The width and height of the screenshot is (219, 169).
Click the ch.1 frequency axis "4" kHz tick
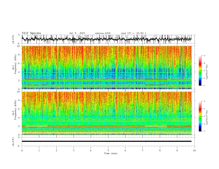19,72
